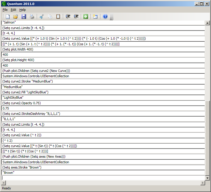This screenshot has width=211, height=192.
Task: Select the "Salmon" output line
Action: pyautogui.click(x=103, y=23)
